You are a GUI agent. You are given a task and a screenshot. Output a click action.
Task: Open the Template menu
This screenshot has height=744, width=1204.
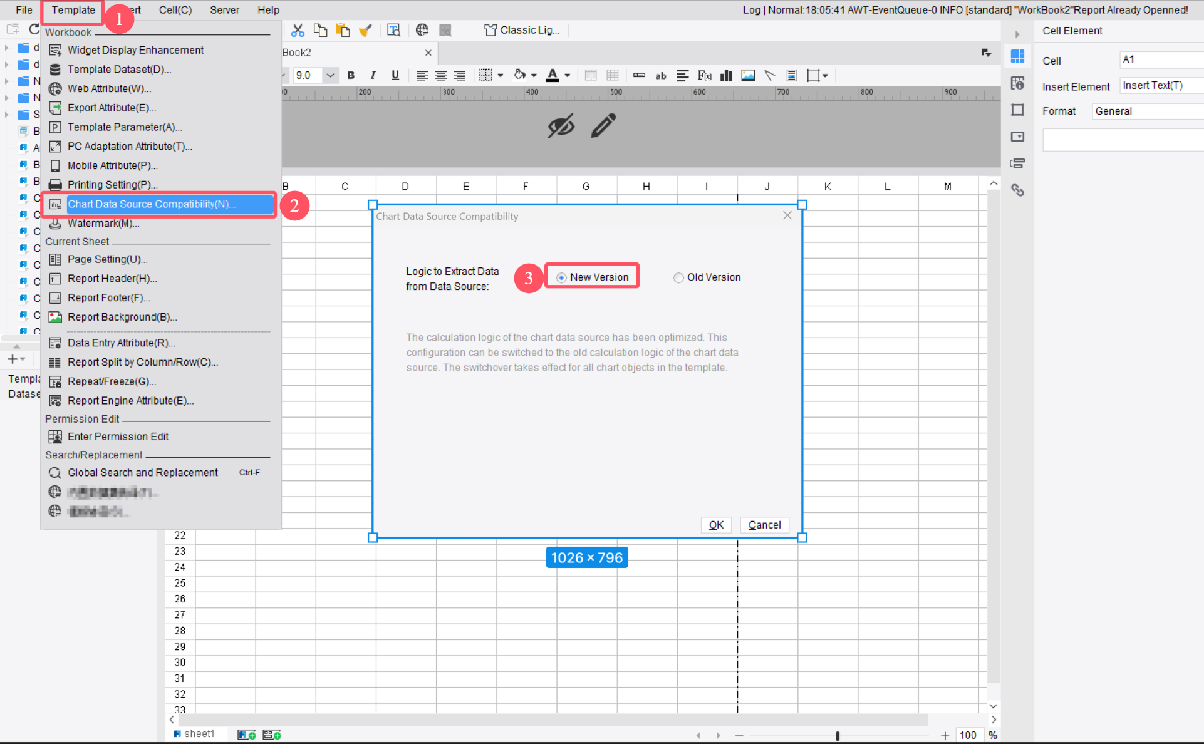point(73,10)
